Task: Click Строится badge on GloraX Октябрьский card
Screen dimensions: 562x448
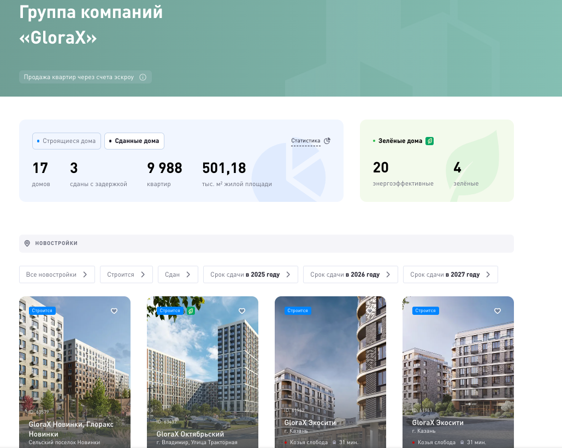Action: point(170,310)
